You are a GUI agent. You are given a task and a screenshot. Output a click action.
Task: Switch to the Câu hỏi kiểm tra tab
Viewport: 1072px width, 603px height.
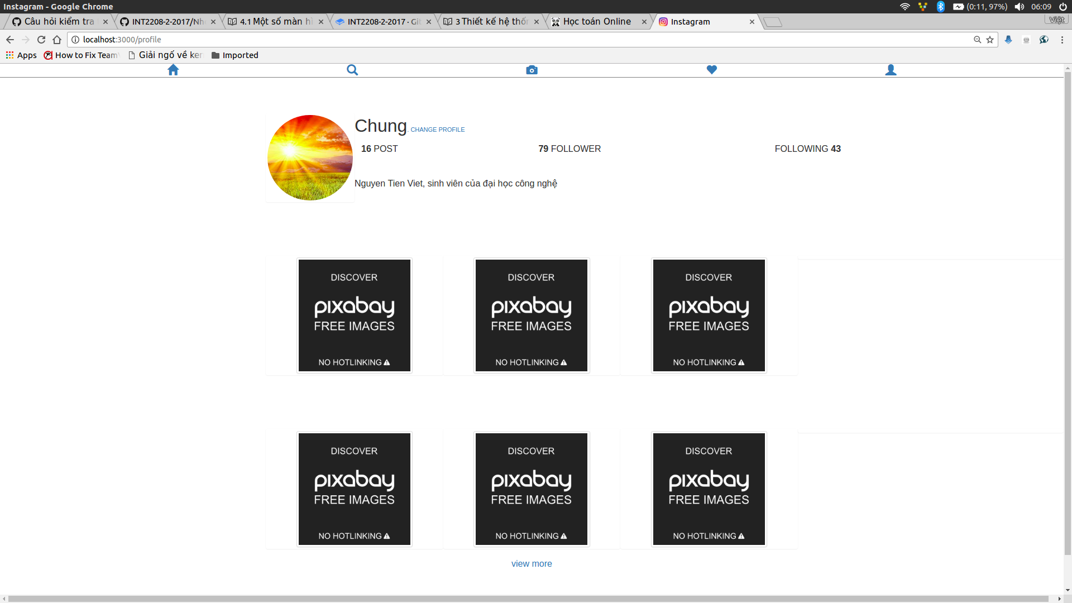coord(59,22)
